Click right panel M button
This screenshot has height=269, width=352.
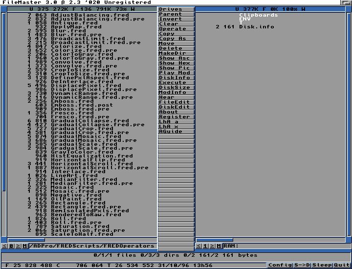(x=219, y=246)
